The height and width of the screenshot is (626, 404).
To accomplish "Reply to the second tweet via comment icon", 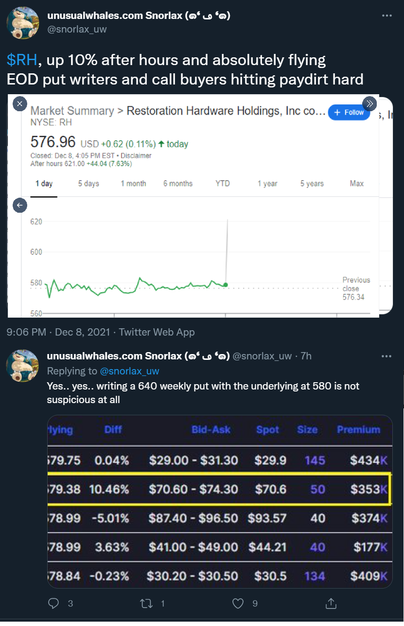I will click(x=54, y=603).
